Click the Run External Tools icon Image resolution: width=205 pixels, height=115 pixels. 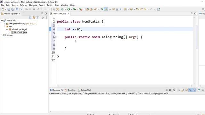(x=81, y=9)
